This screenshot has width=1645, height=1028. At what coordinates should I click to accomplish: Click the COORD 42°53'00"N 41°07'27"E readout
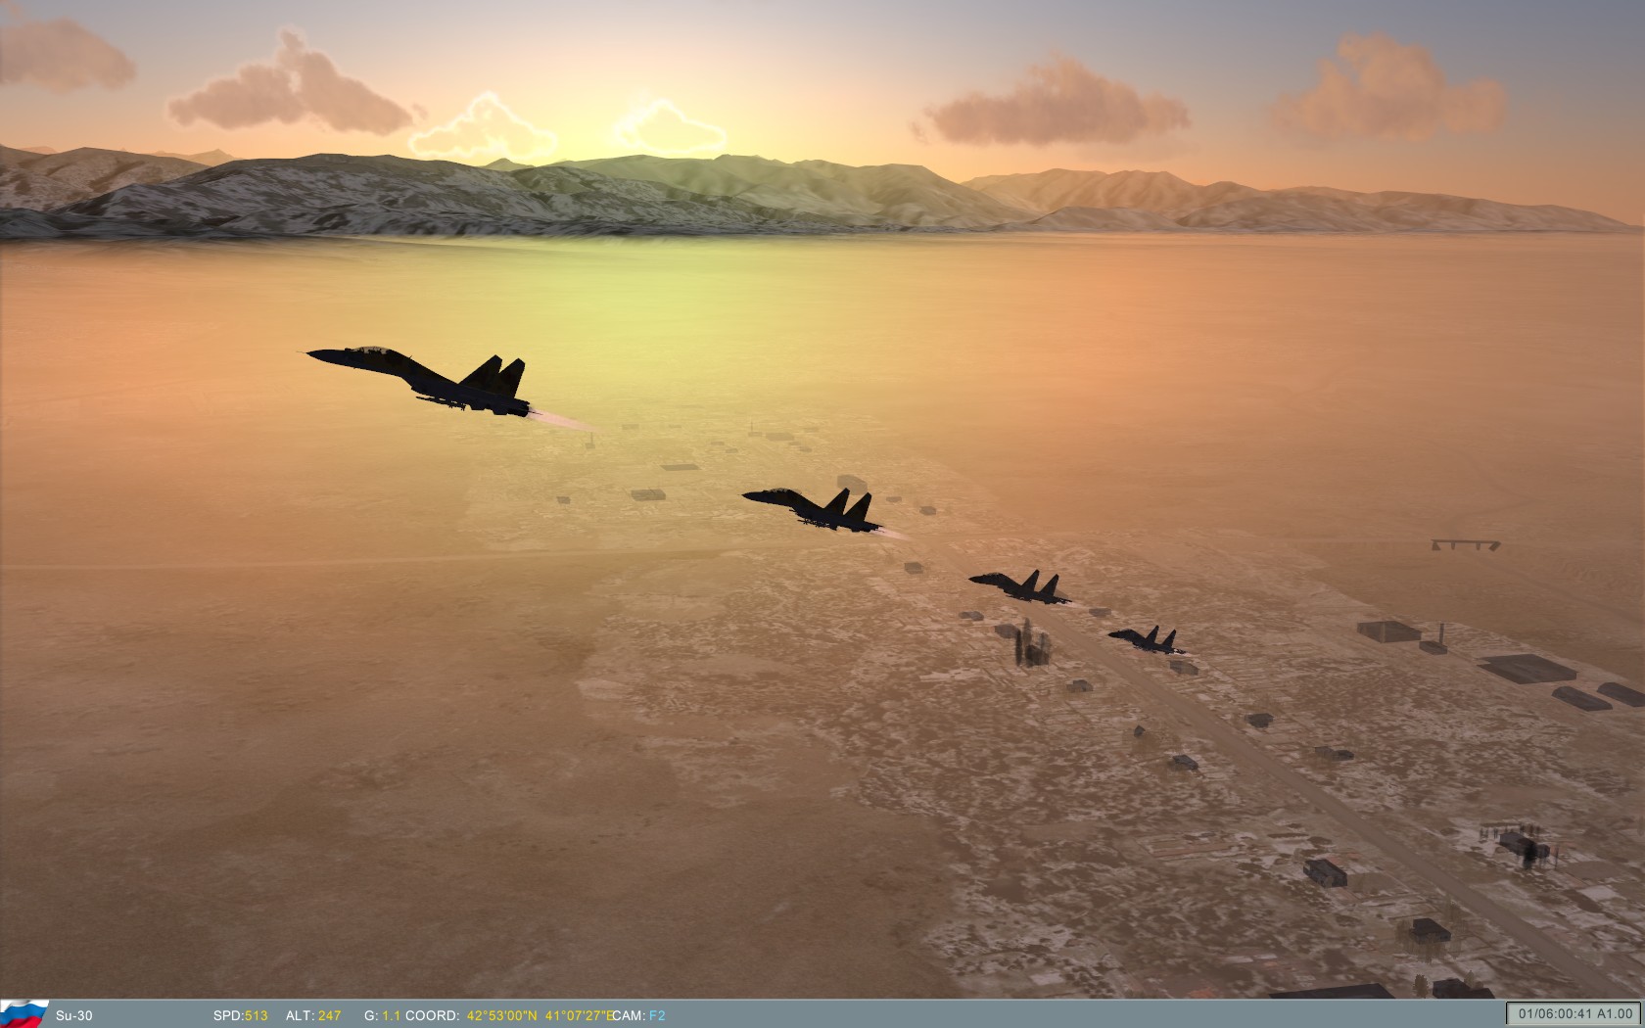[510, 1015]
